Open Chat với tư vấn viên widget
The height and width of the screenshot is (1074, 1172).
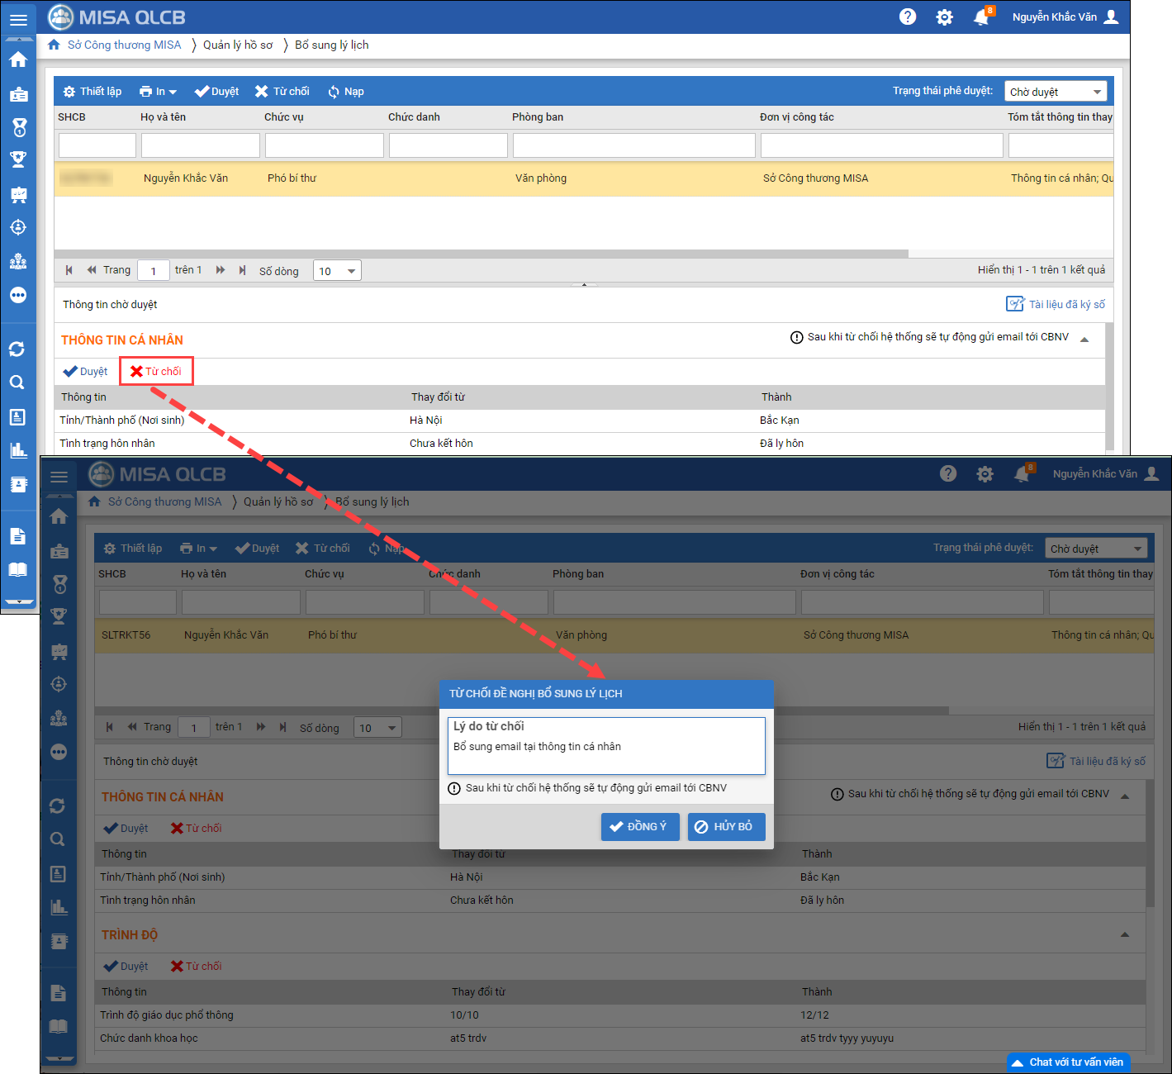click(1068, 1062)
